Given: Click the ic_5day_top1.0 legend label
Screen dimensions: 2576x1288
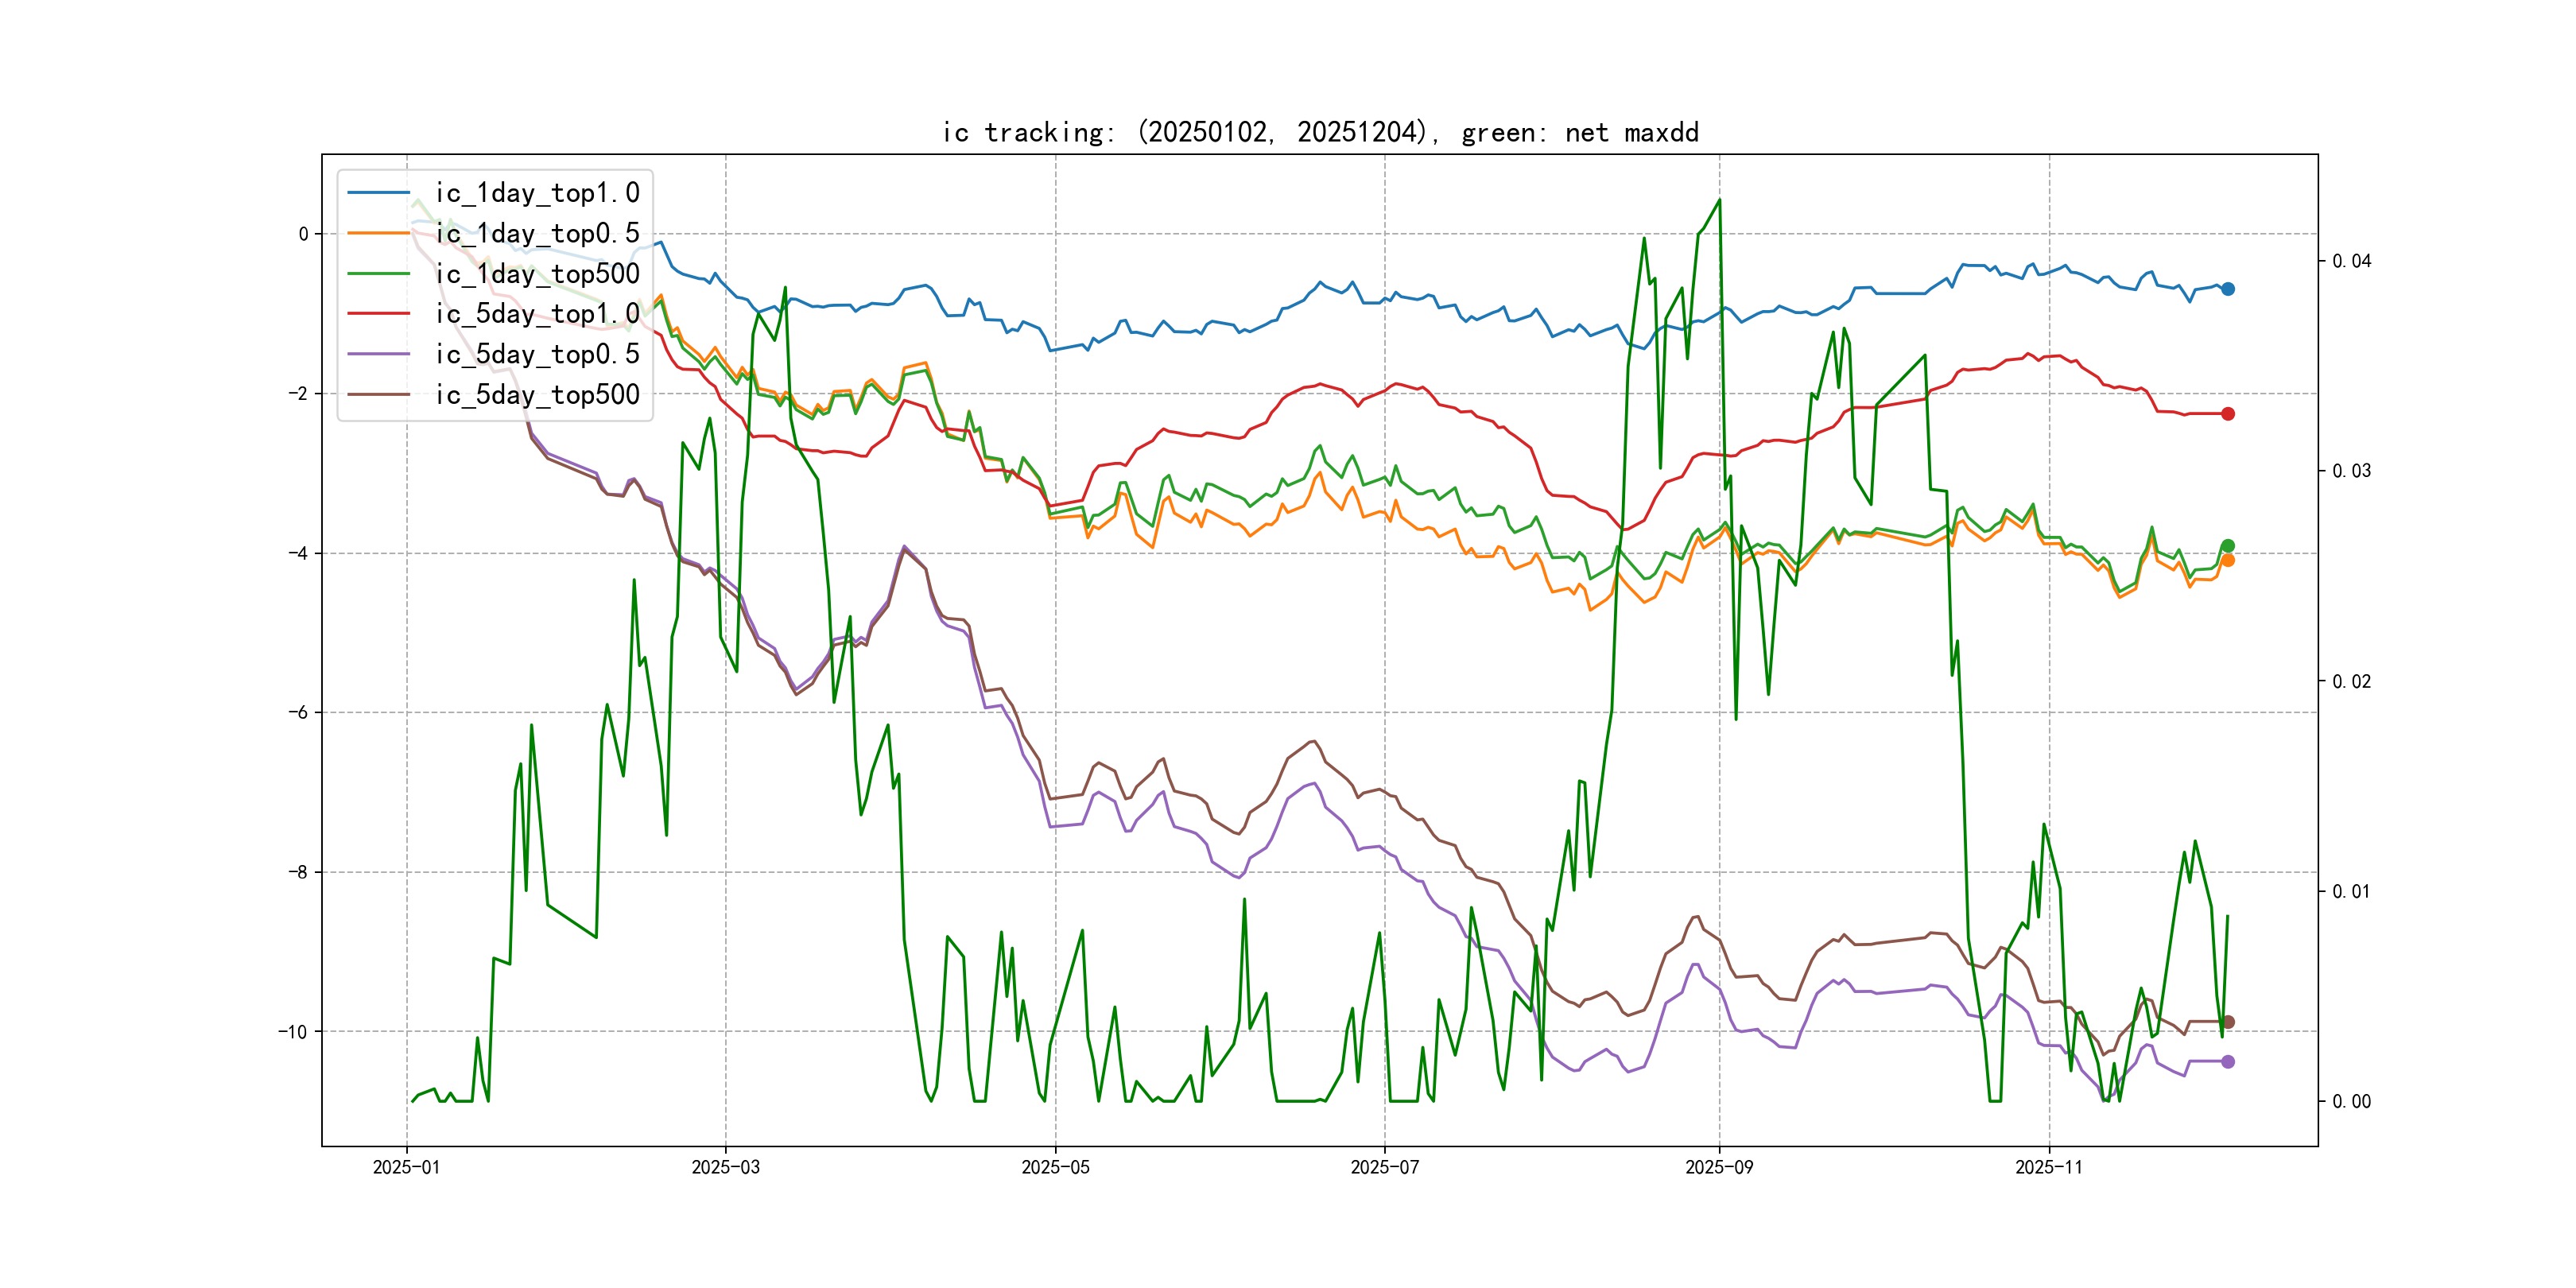Looking at the screenshot, I should [537, 314].
